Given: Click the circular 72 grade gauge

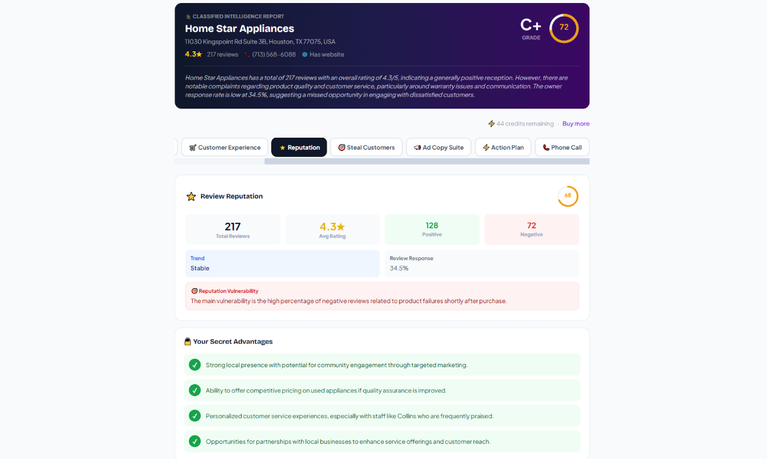Looking at the screenshot, I should coord(563,28).
